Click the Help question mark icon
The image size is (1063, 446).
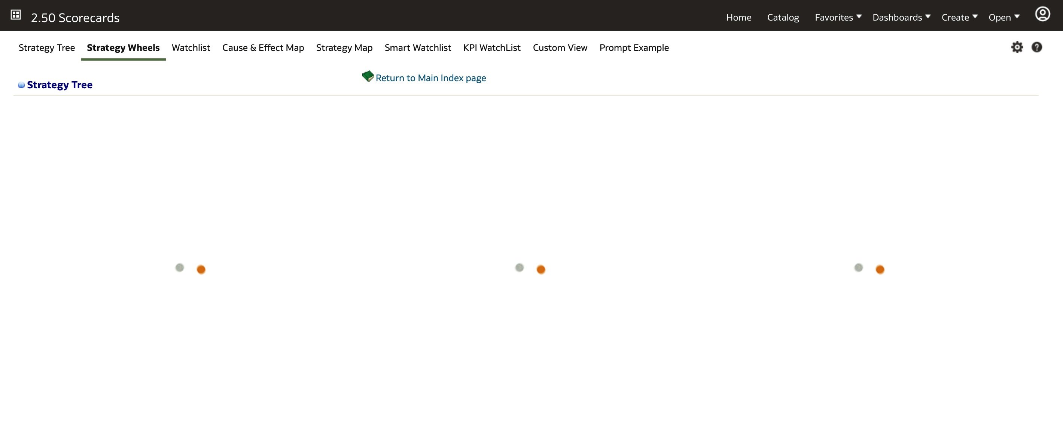pos(1038,47)
